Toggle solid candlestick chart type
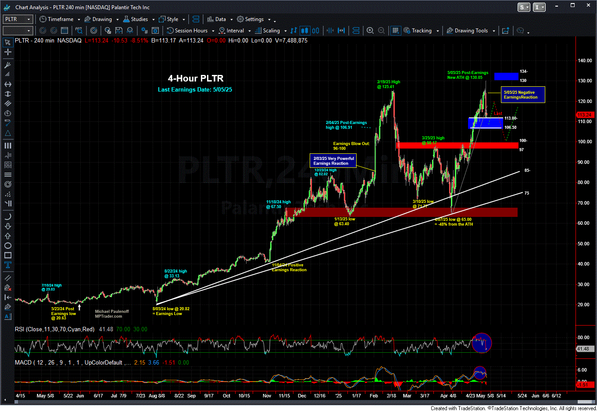 [304, 31]
